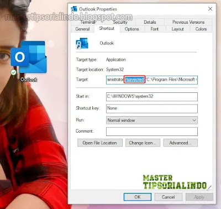
Task: Open the Previous Versions tab
Action: [188, 22]
